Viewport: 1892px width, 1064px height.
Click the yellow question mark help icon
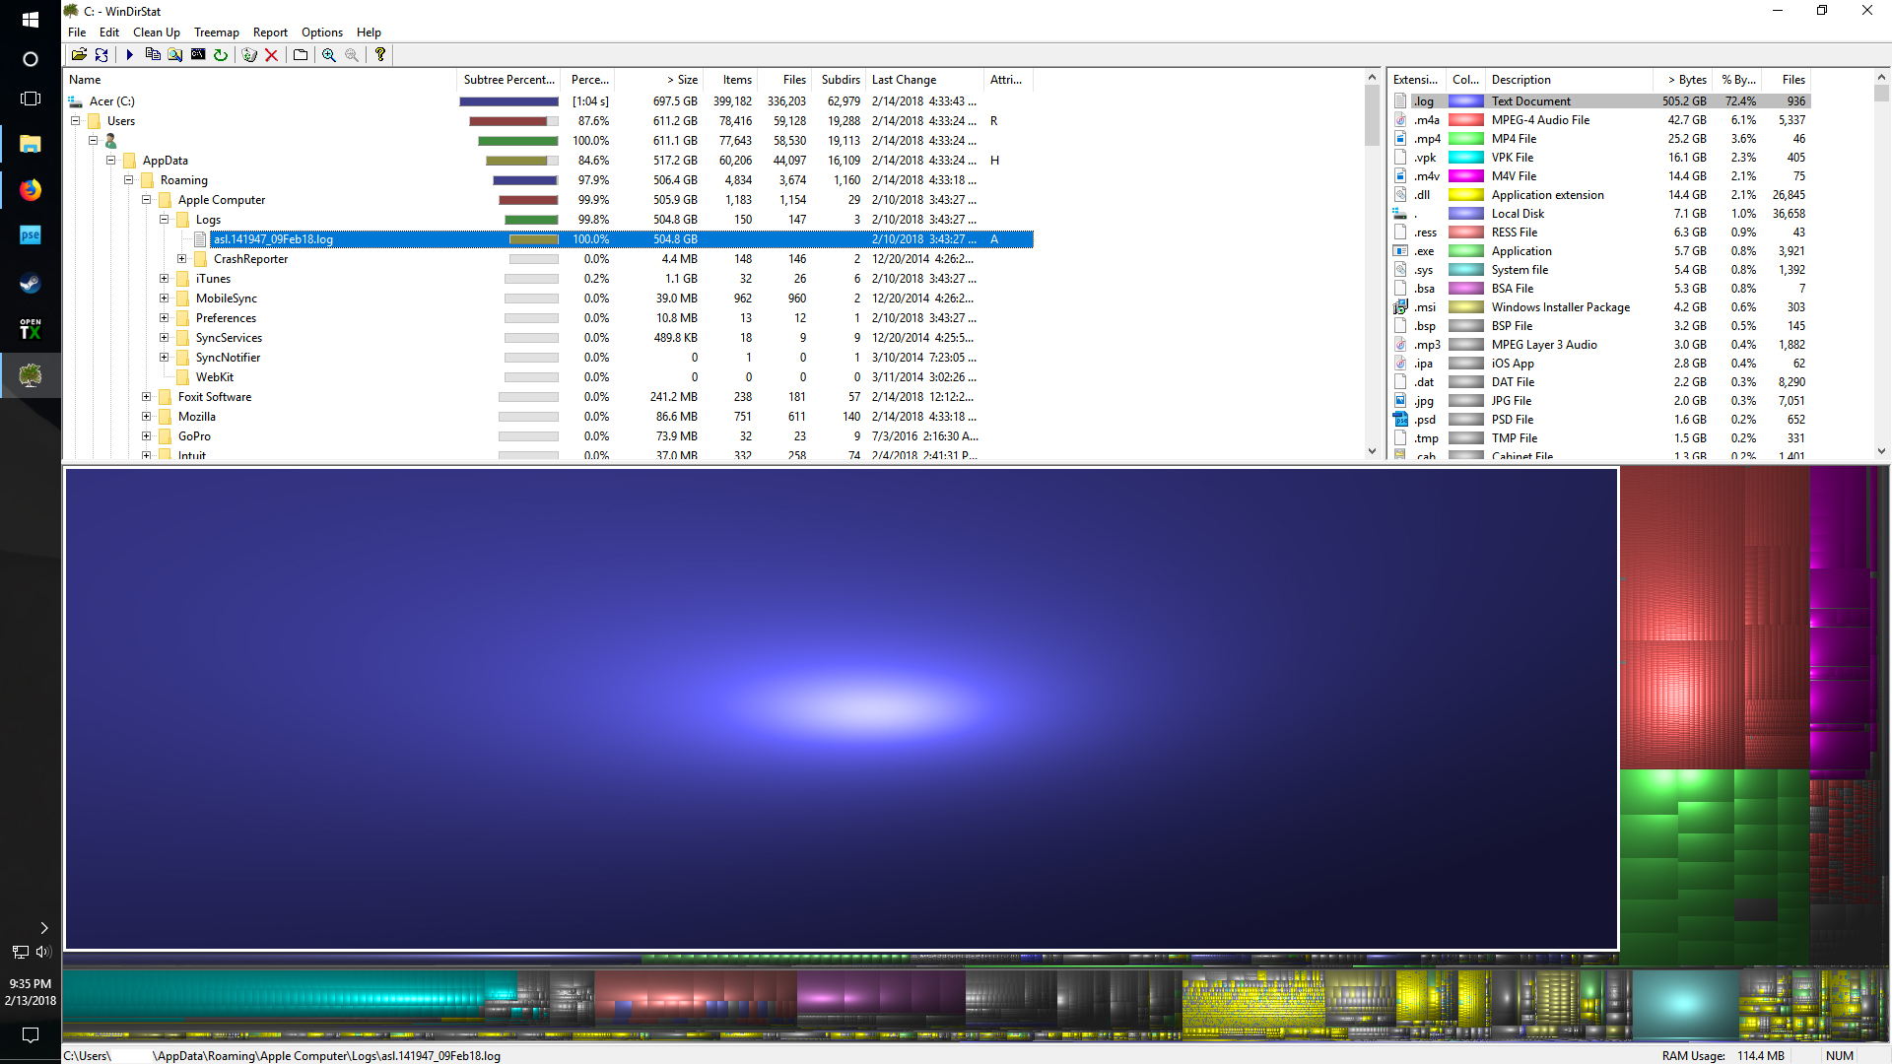pyautogui.click(x=380, y=55)
